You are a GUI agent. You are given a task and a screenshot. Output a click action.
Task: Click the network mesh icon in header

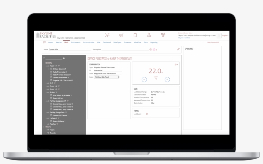click(107, 35)
